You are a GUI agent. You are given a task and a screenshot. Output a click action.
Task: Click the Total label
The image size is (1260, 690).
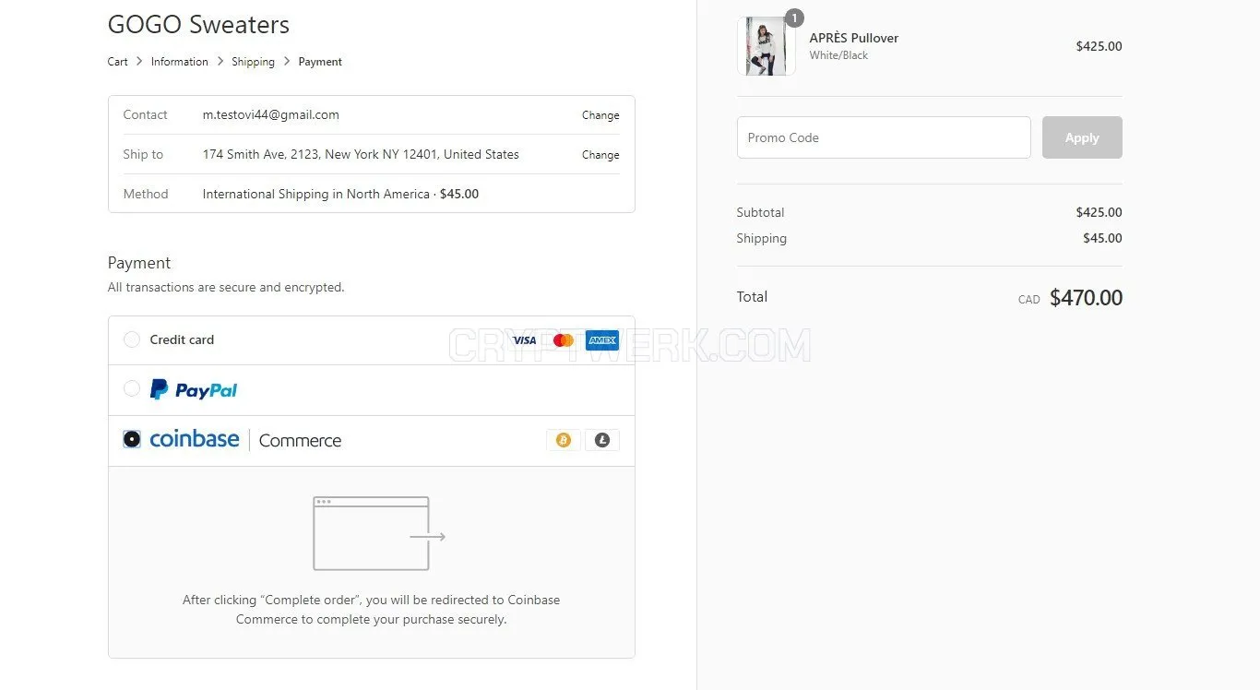(752, 297)
